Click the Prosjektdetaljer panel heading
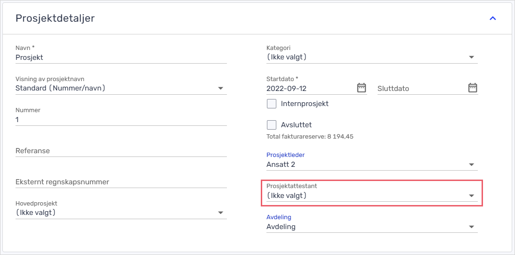The image size is (515, 255). (x=55, y=18)
